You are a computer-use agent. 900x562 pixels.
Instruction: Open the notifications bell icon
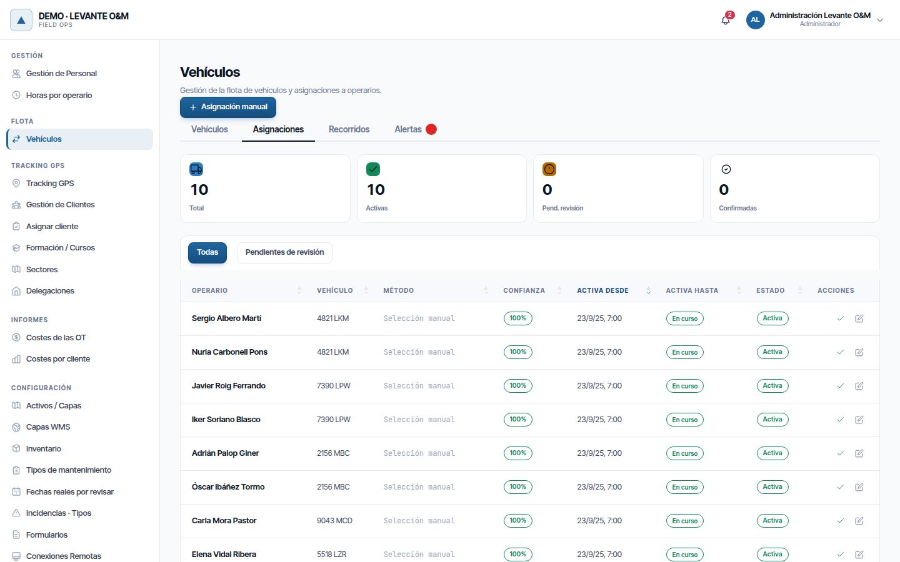tap(726, 20)
